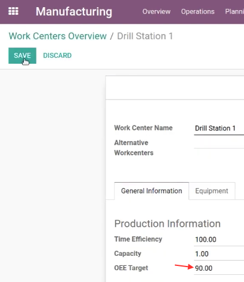Image resolution: width=244 pixels, height=282 pixels.
Task: Switch to the Equipment tab
Action: (x=212, y=191)
